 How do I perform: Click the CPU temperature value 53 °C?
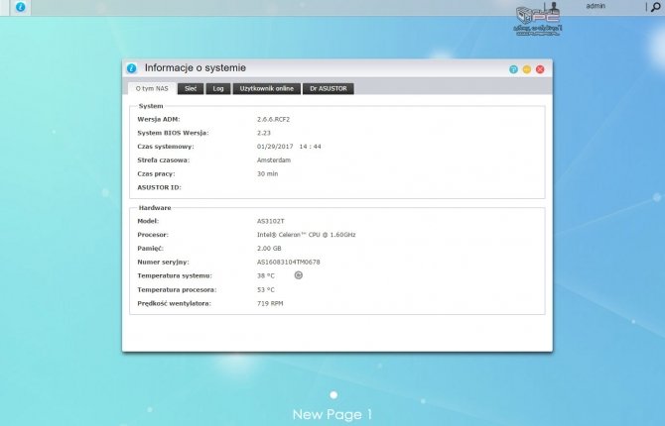pyautogui.click(x=265, y=289)
